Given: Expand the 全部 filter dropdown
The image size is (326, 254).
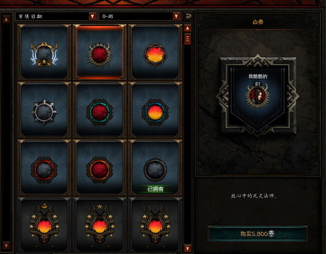Looking at the screenshot, I should [x=140, y=16].
